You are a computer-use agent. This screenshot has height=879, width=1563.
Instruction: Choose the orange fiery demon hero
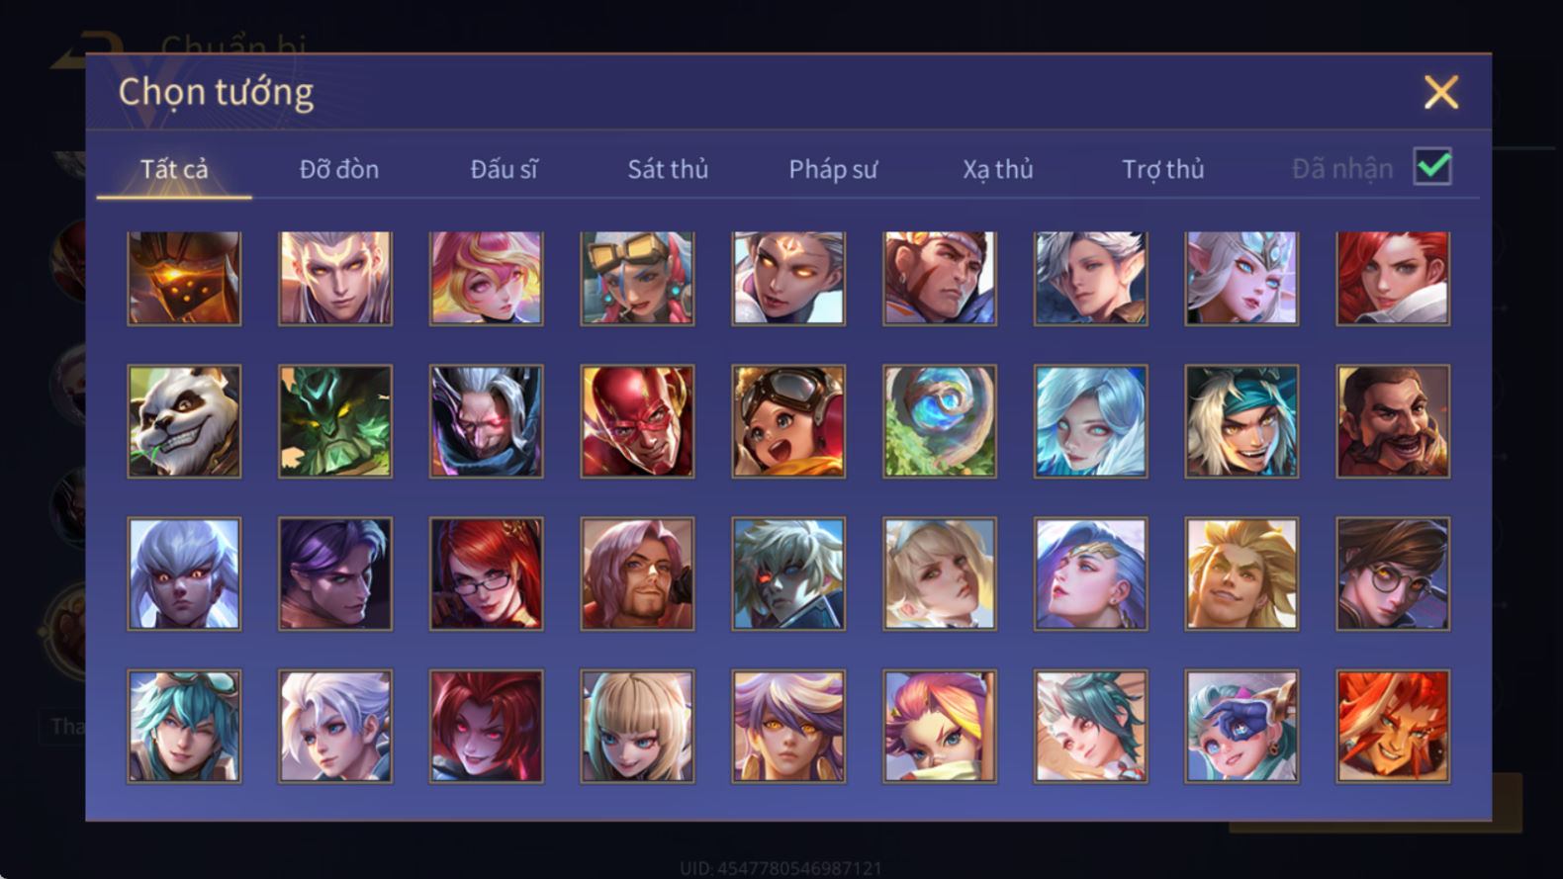(1393, 726)
